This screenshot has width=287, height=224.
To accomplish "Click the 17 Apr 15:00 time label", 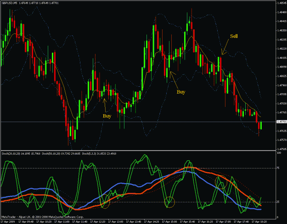I will point(169,222).
